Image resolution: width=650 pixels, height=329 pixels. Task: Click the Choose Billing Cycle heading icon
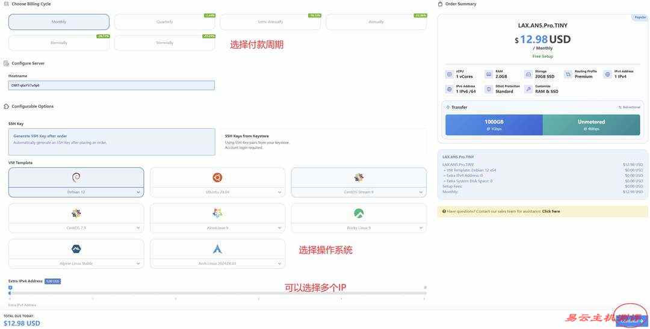[6, 4]
